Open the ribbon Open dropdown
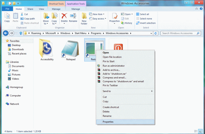The image size is (205, 134). [x=127, y=14]
